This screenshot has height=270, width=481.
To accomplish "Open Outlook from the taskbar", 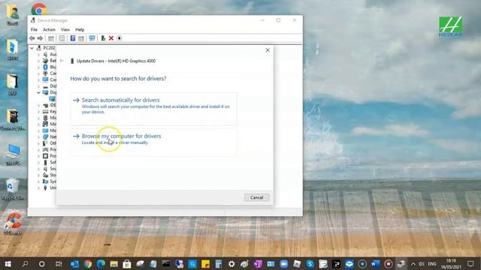I will pyautogui.click(x=74, y=264).
